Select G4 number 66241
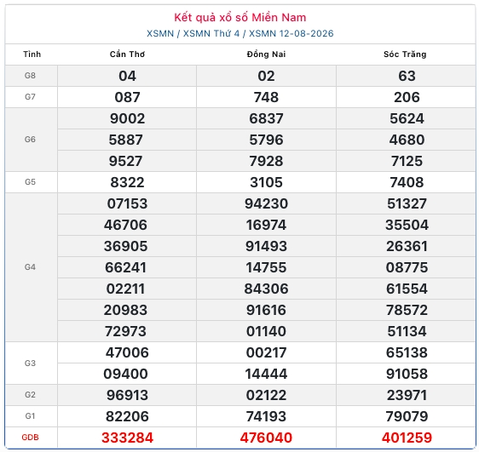Viewport: 479px width, 452px height. pos(125,267)
